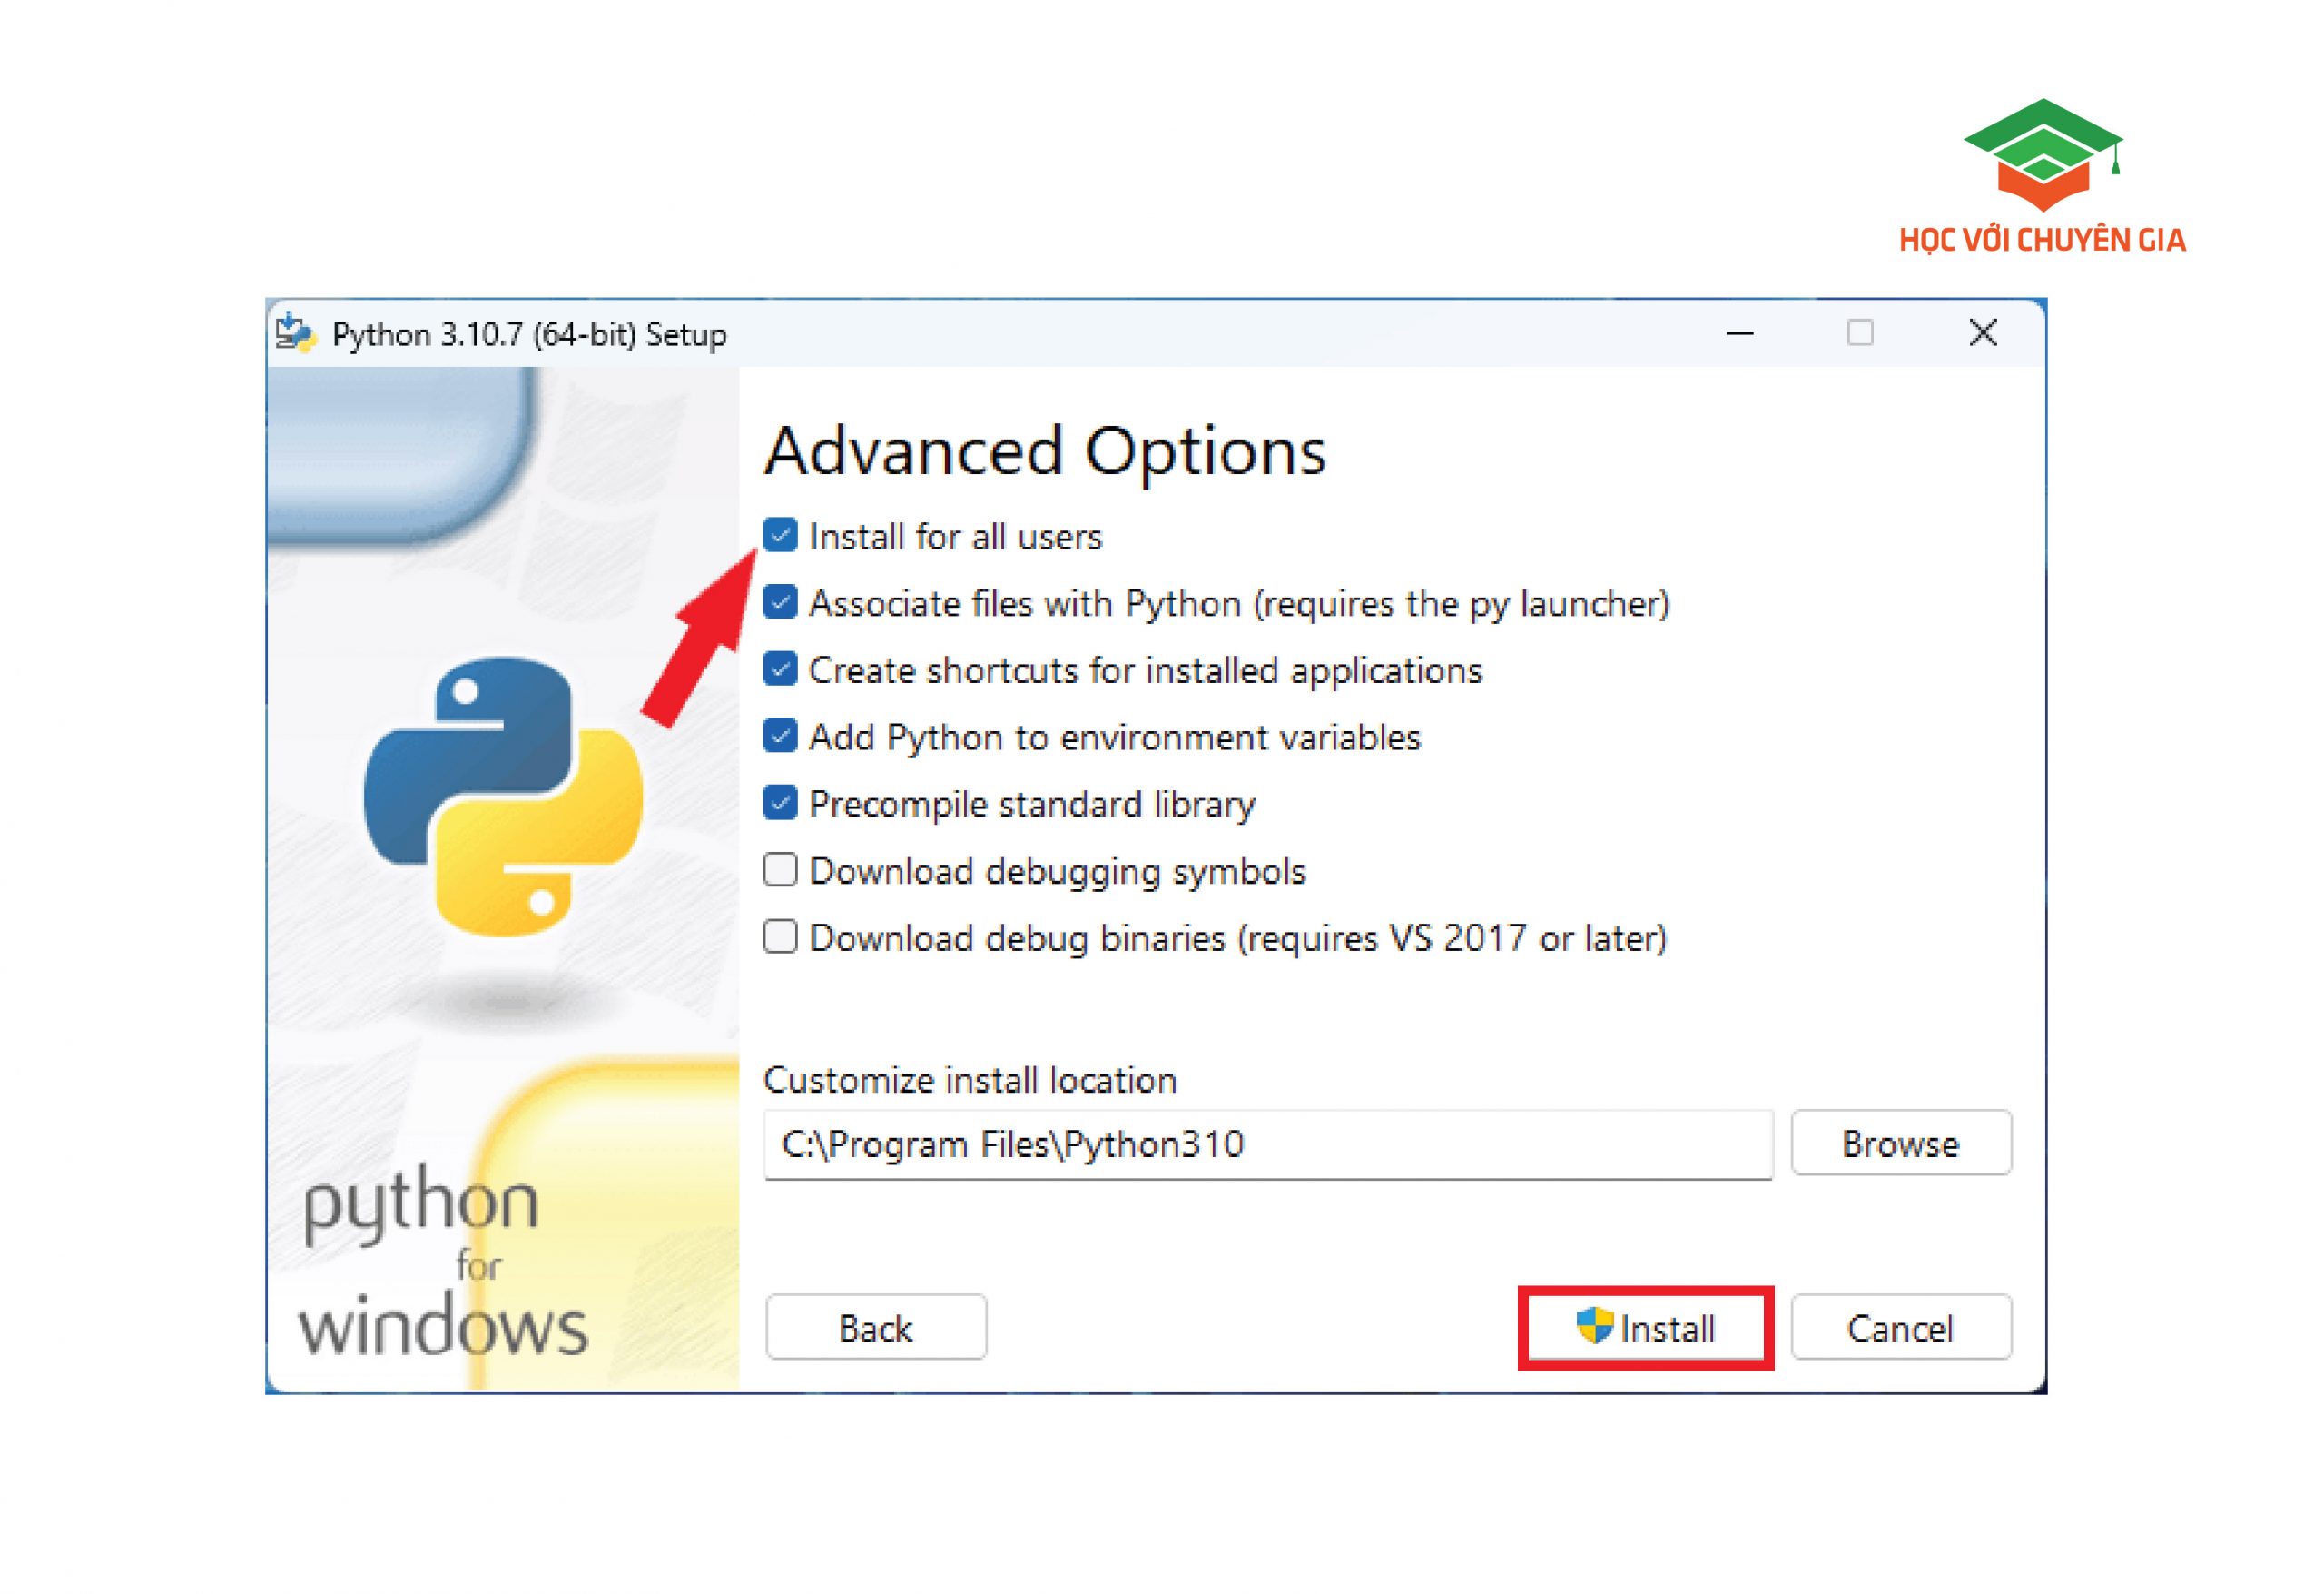Enable Download debugging symbols checkbox
The width and height of the screenshot is (2324, 1594).
point(780,870)
